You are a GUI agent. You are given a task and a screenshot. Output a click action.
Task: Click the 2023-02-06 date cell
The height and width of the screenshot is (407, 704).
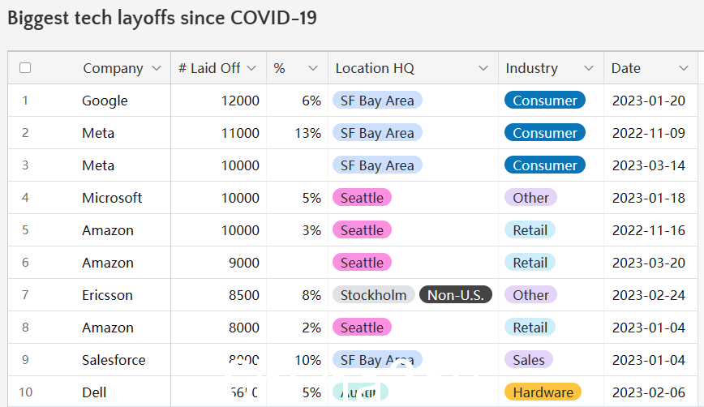point(649,392)
